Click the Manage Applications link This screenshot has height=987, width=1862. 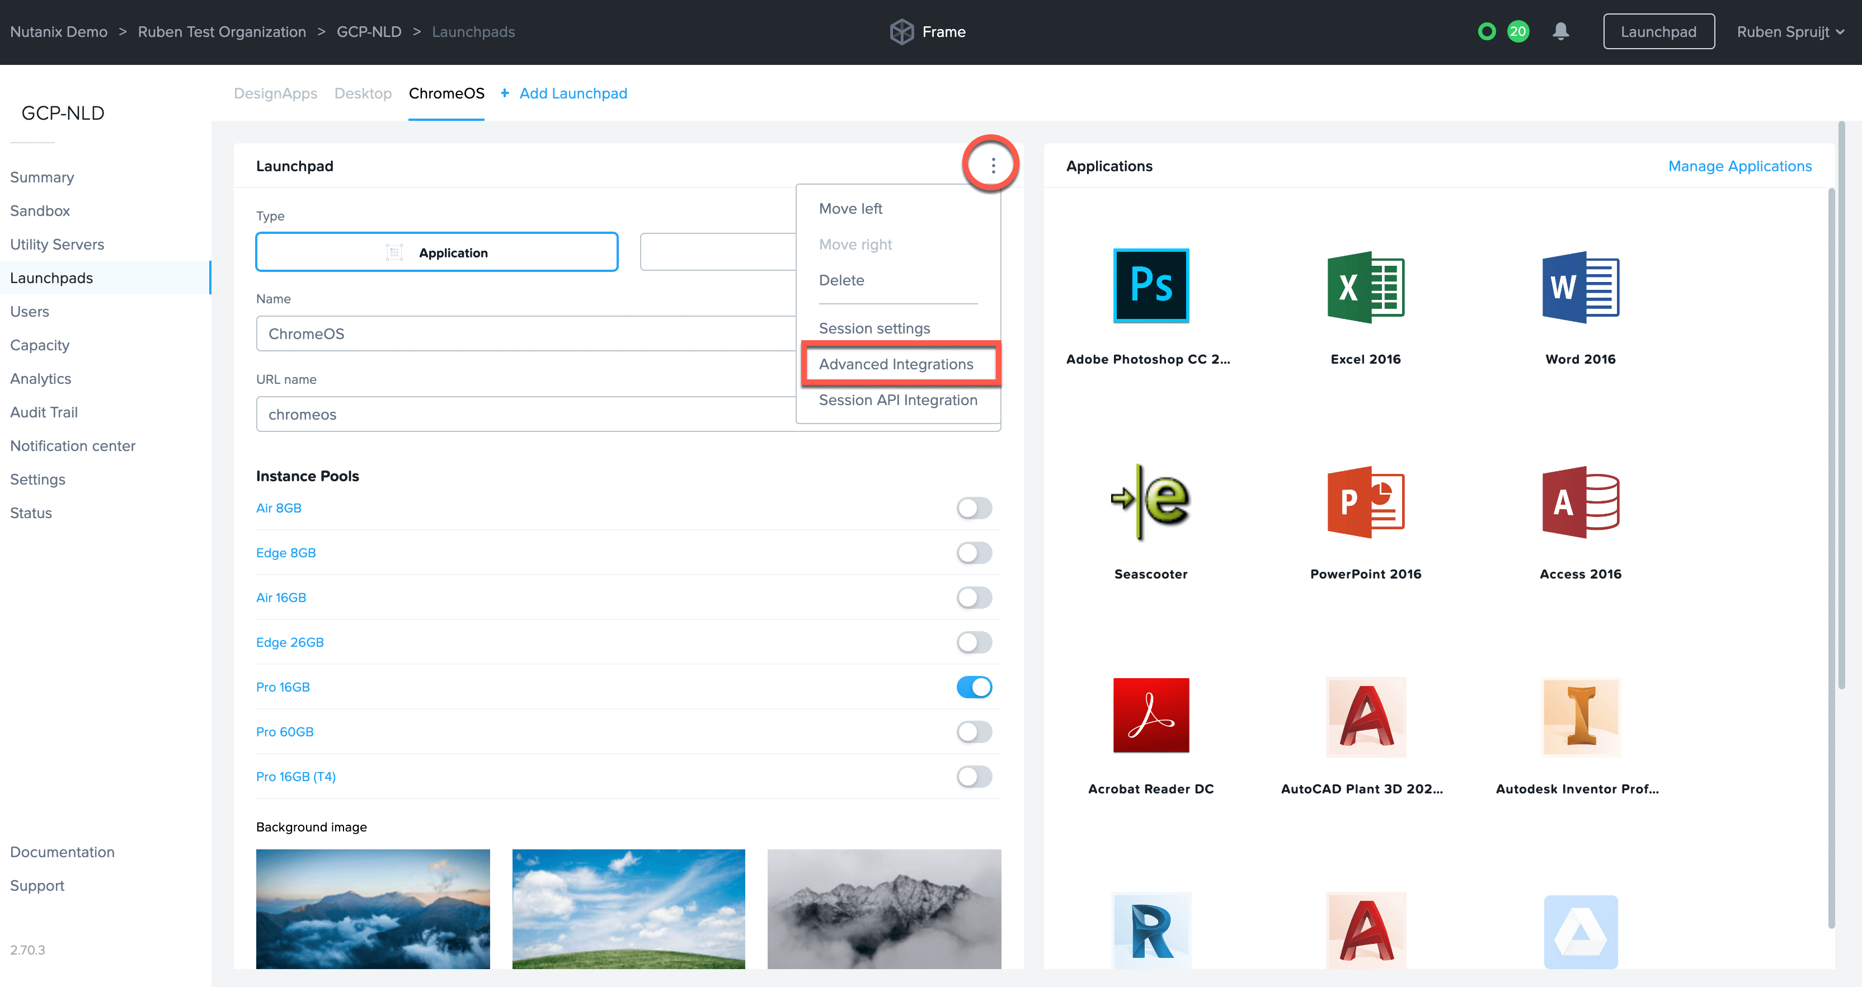1739,166
